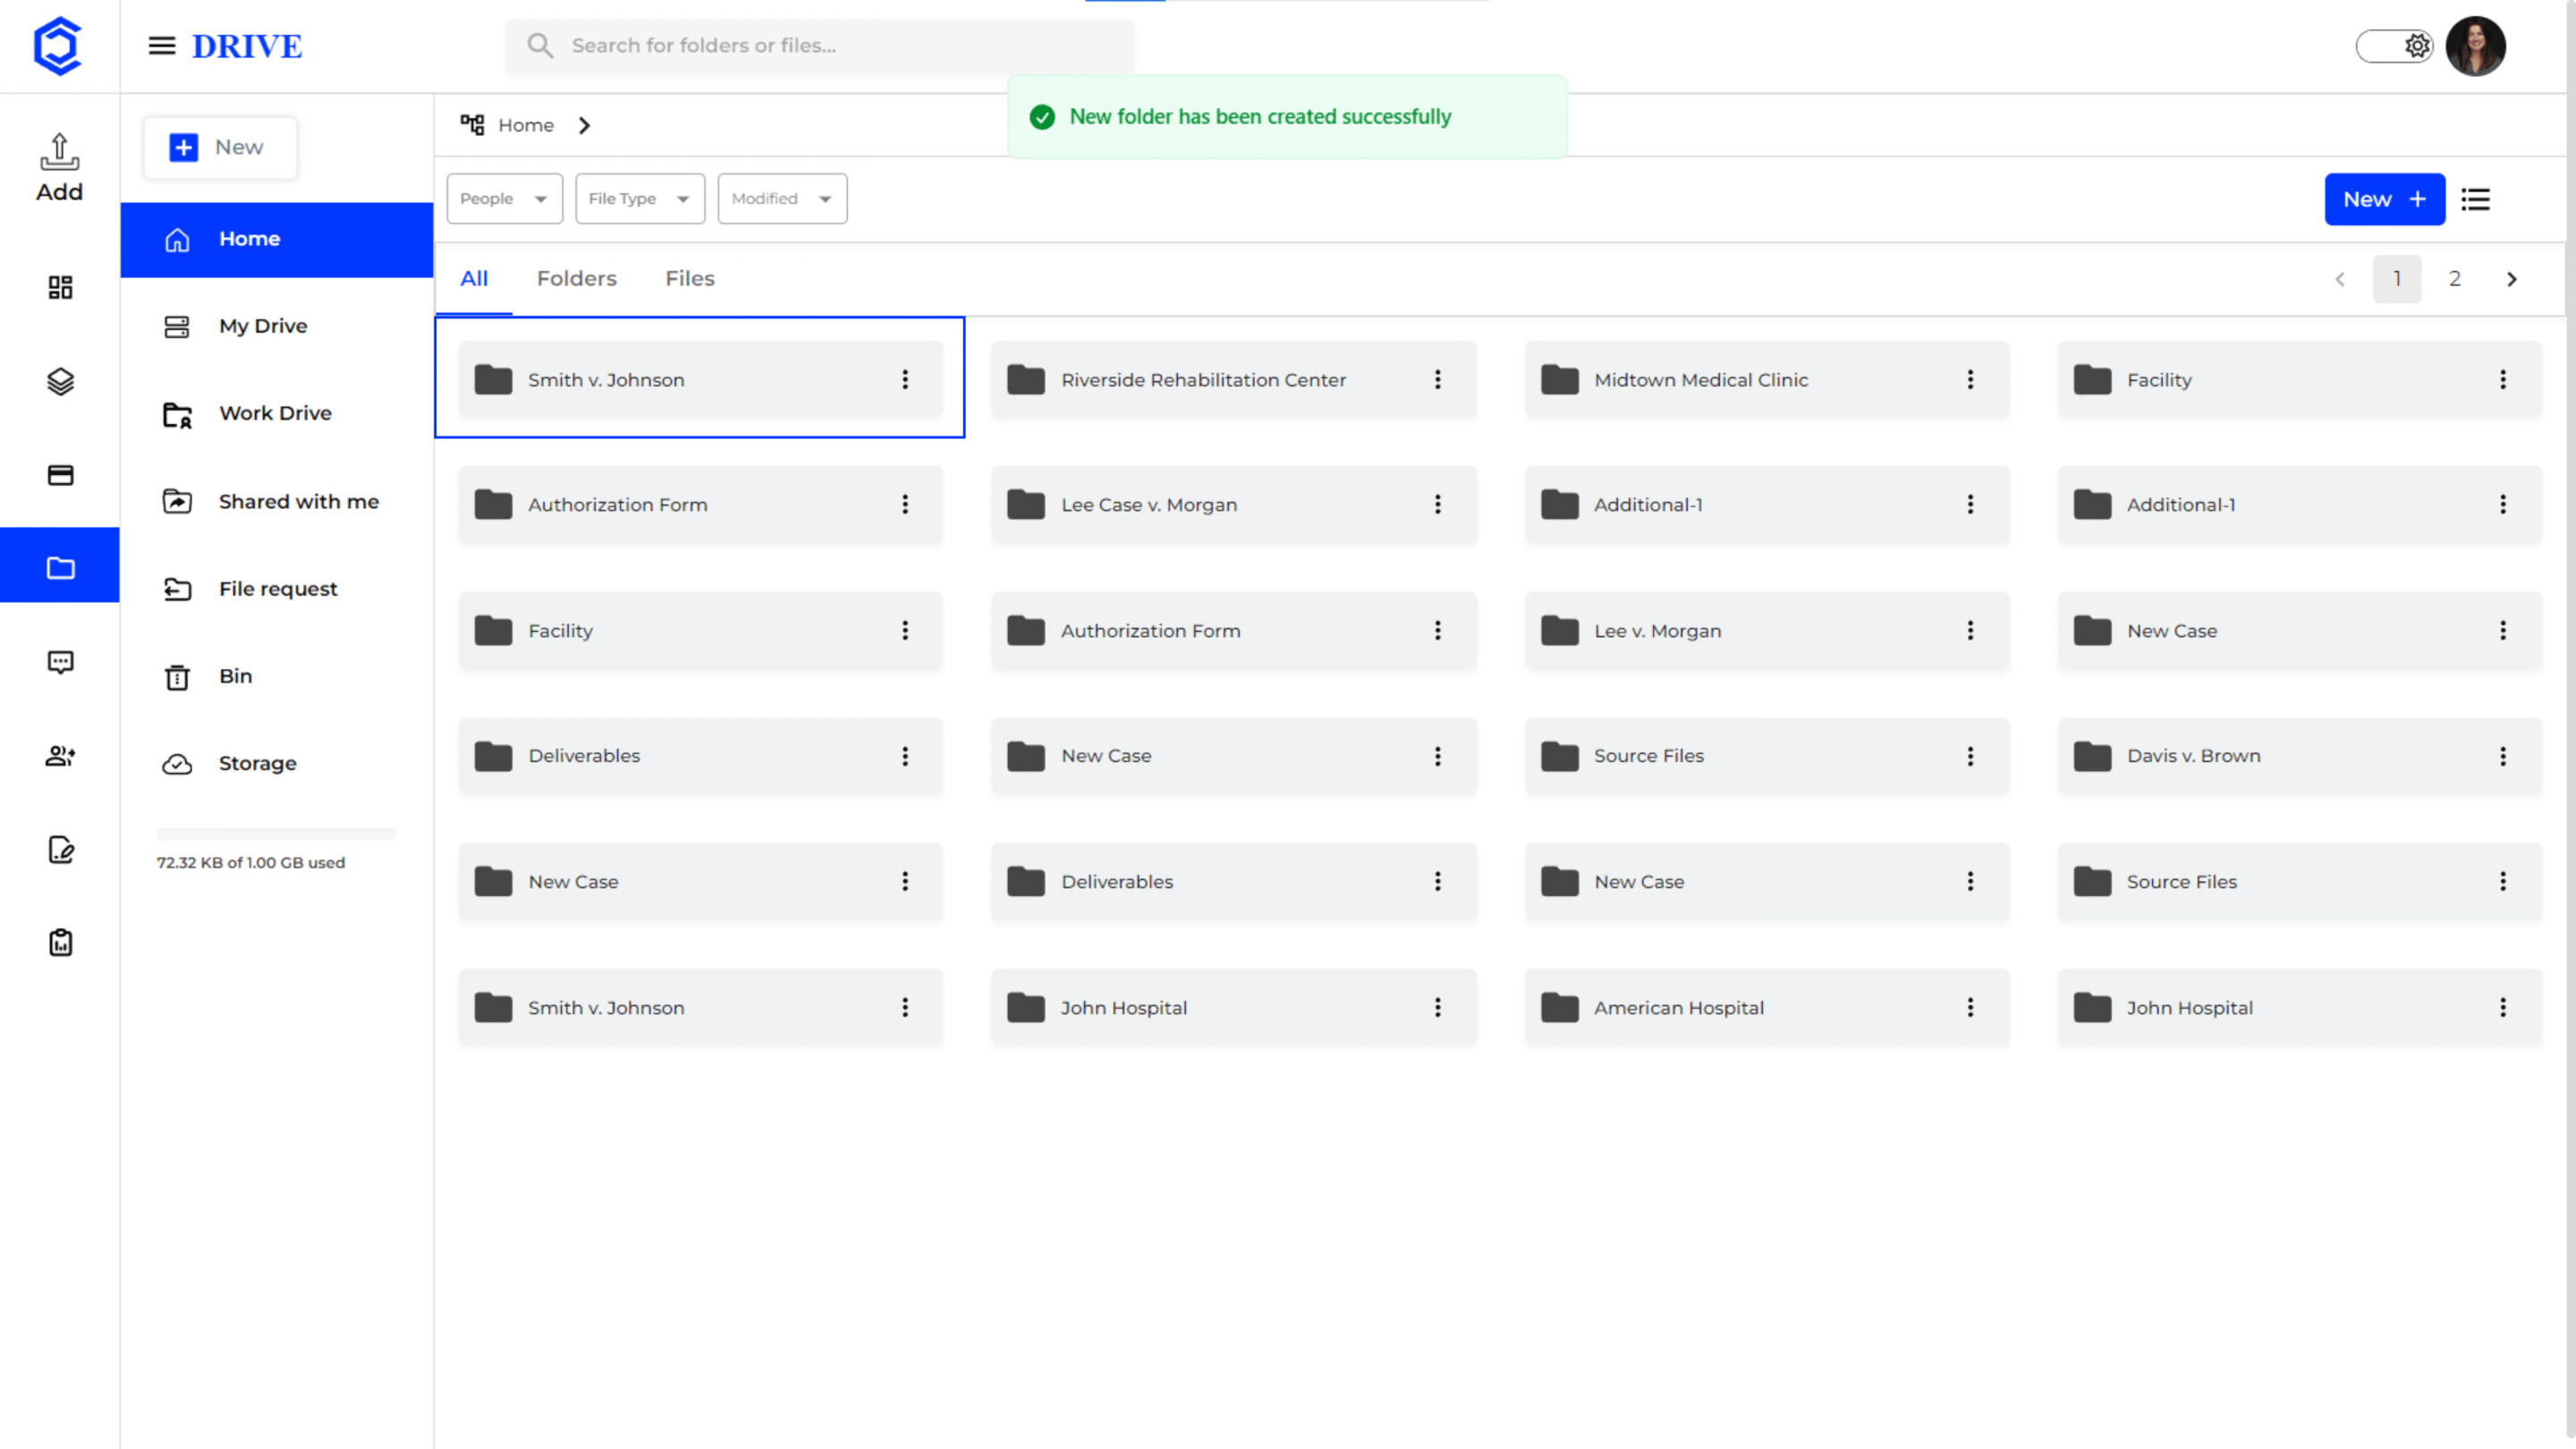
Task: Open the chat message icon in left rail
Action: [x=60, y=662]
